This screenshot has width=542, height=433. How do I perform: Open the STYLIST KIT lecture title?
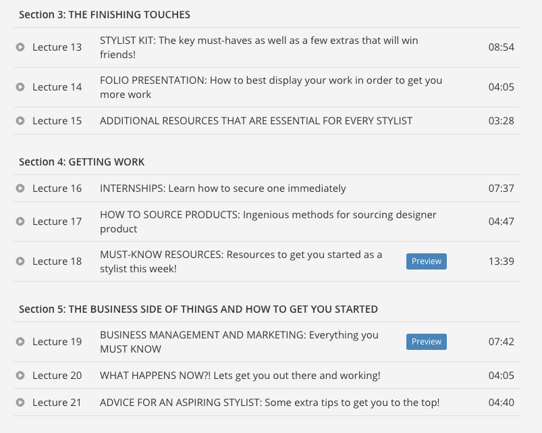pyautogui.click(x=259, y=47)
